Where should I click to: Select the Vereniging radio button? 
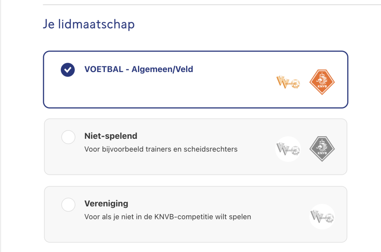pos(68,204)
